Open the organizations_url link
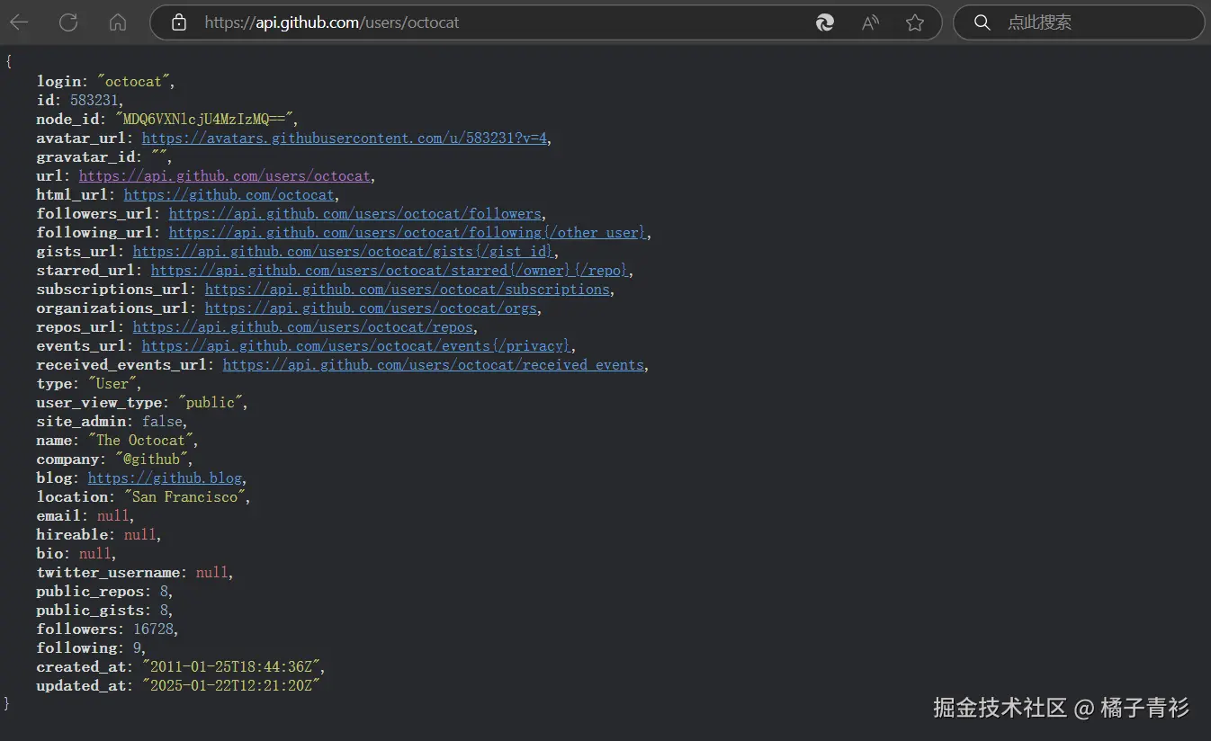Image resolution: width=1211 pixels, height=741 pixels. click(372, 308)
